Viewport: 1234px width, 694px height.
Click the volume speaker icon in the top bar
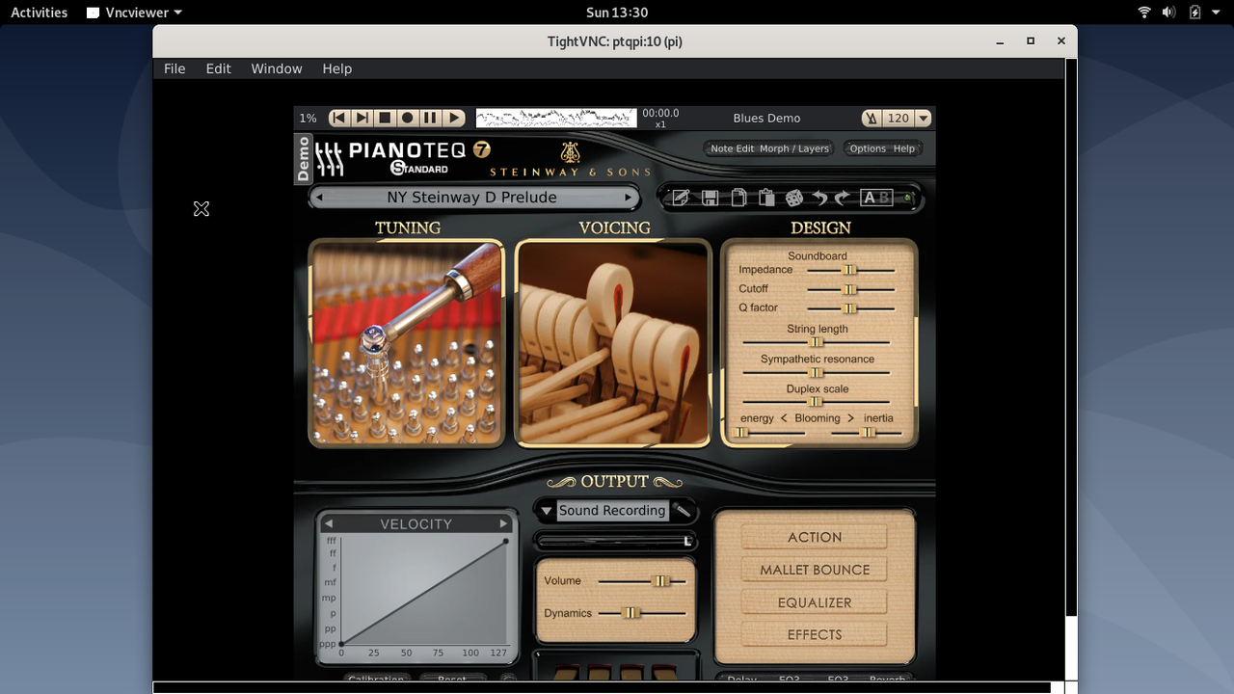click(1168, 13)
